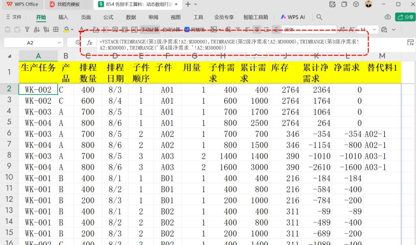Click cell A2 containing WK-002
Image resolution: width=416 pixels, height=245 pixels.
tap(38, 89)
